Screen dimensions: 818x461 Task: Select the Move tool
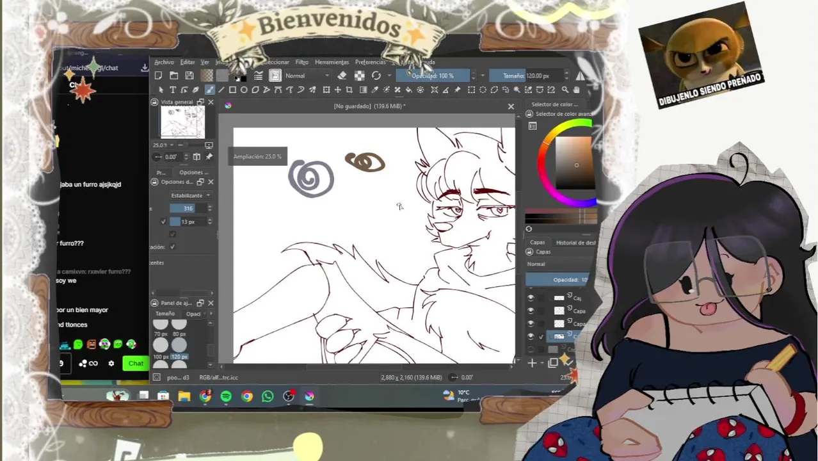click(x=337, y=90)
